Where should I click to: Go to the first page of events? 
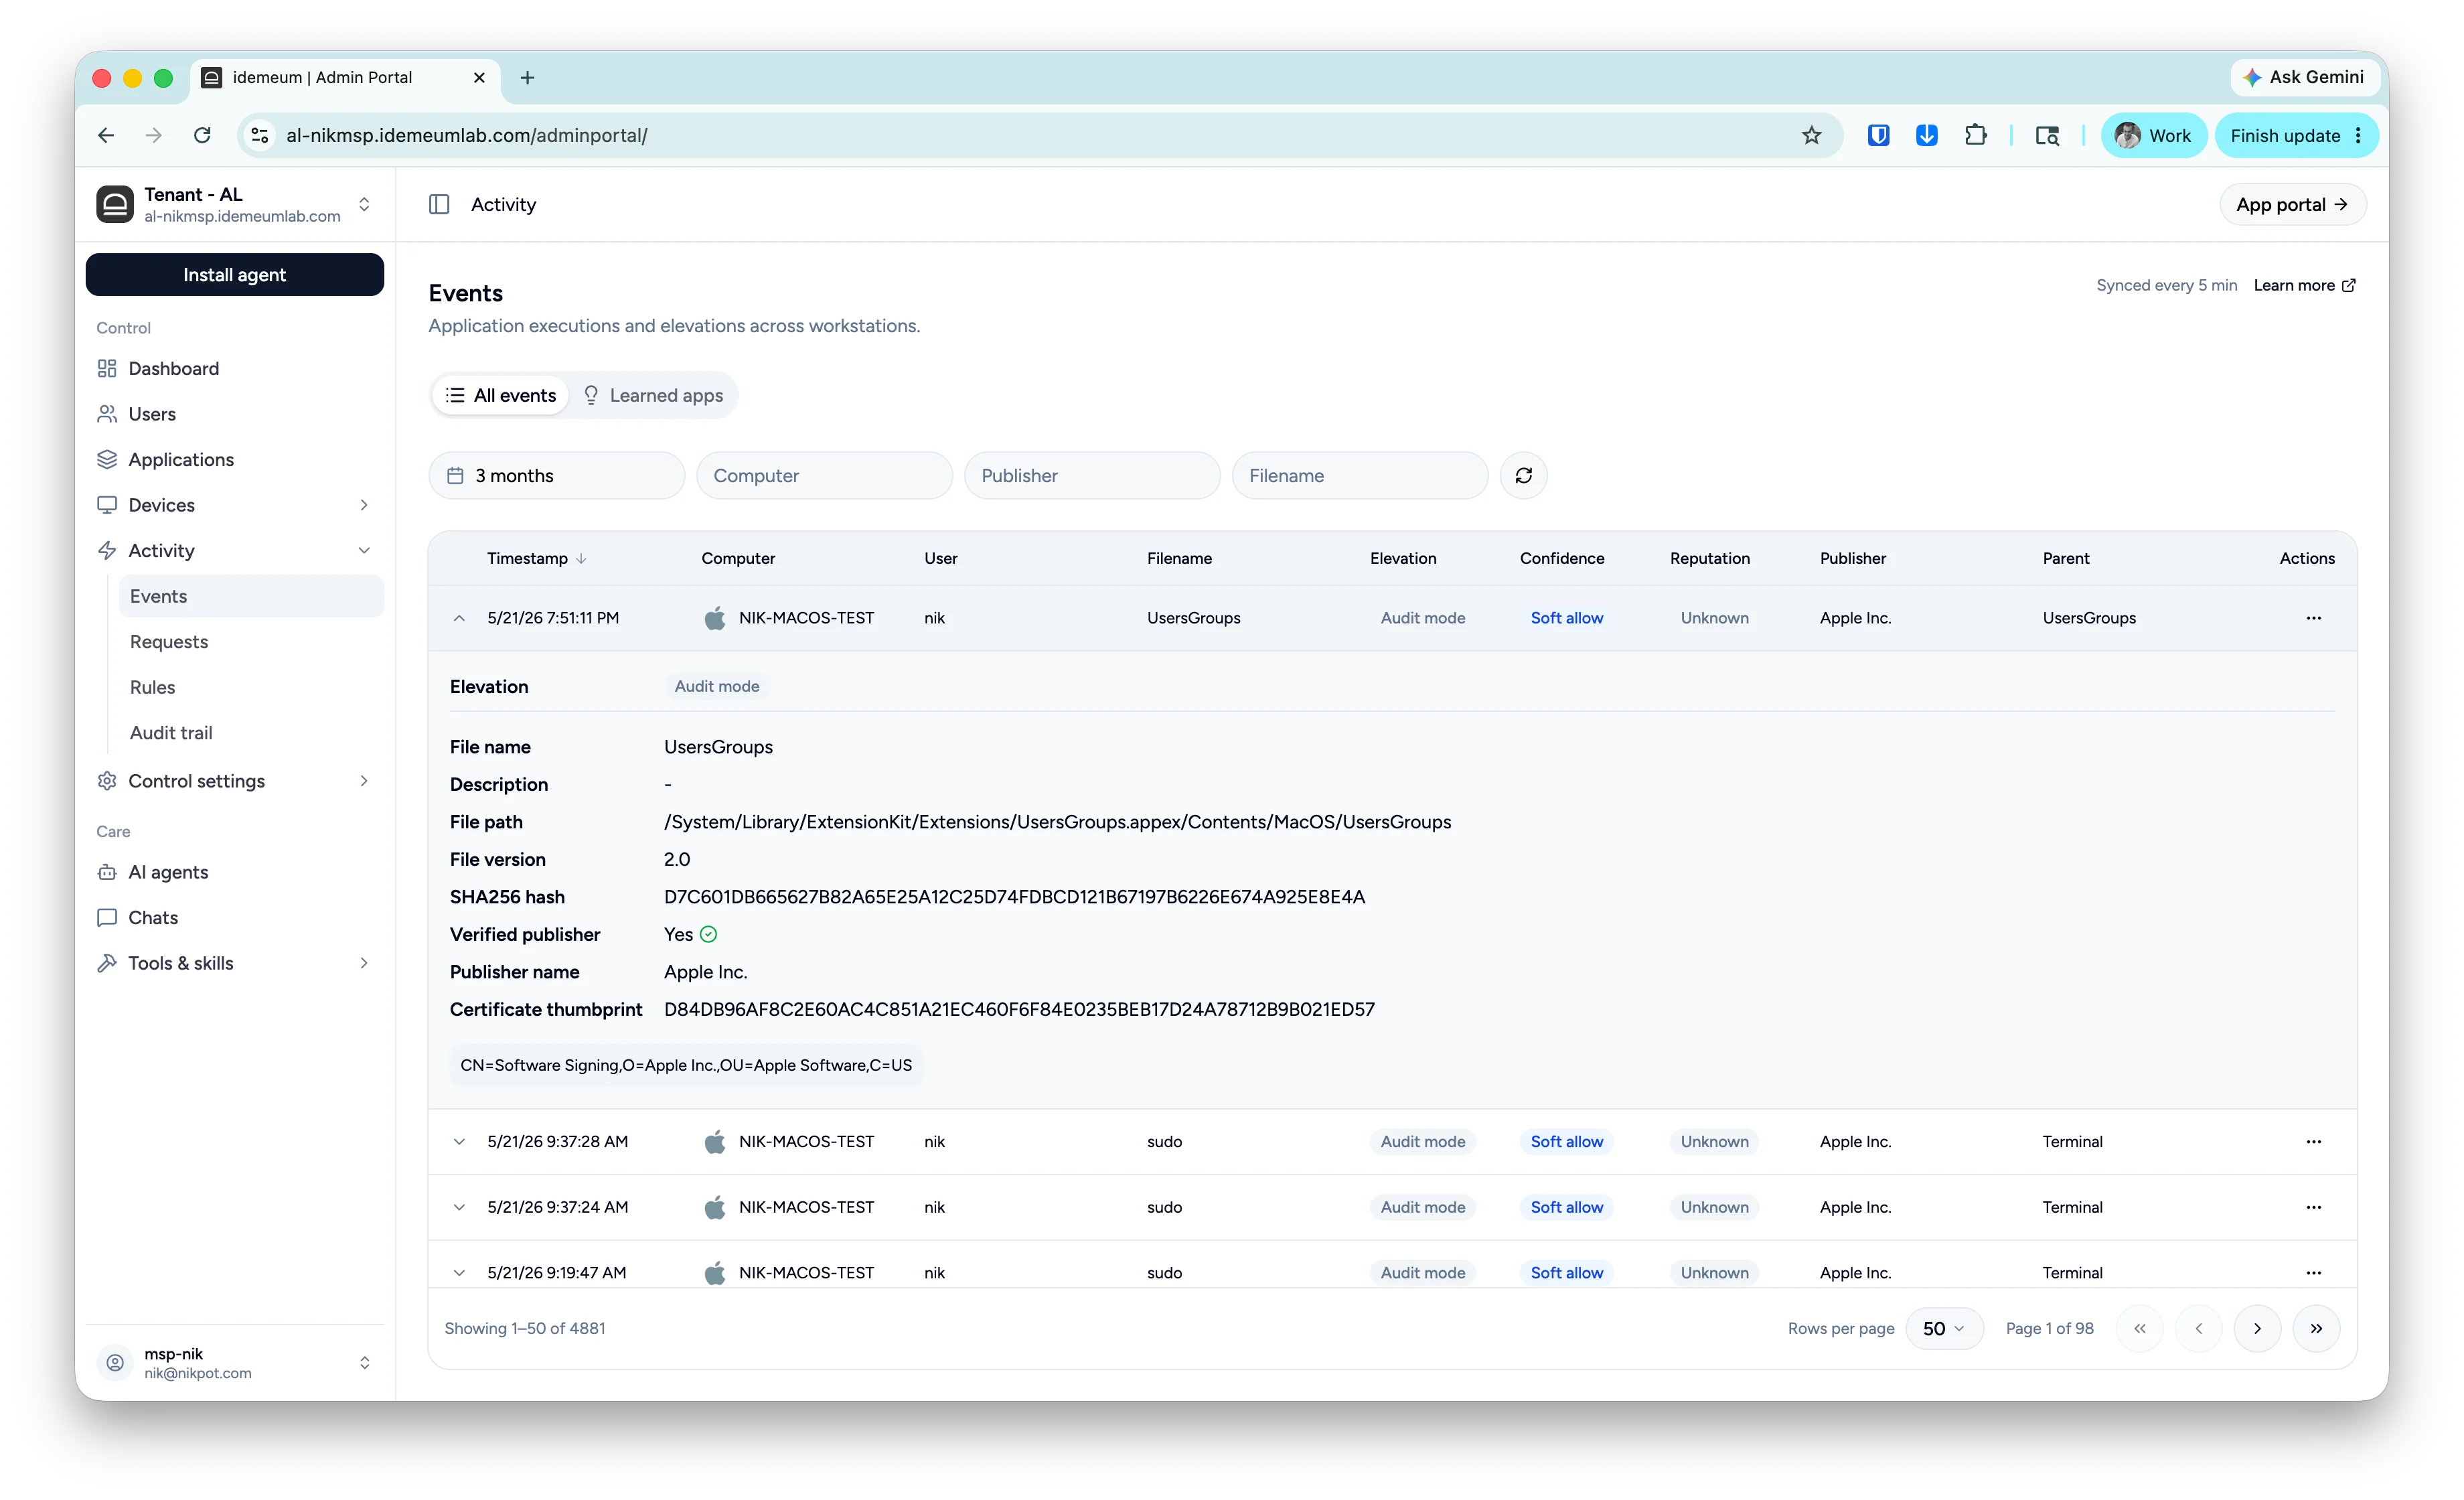[2139, 1328]
